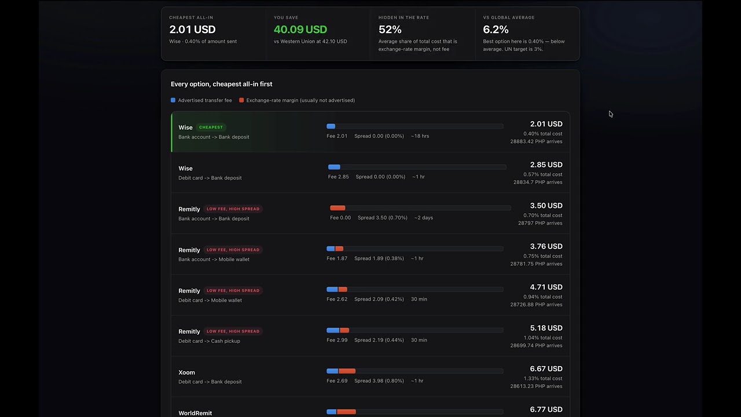Click 'Spread 2.19 (0.44%)' in the Remitly row
Image resolution: width=741 pixels, height=417 pixels.
click(379, 340)
